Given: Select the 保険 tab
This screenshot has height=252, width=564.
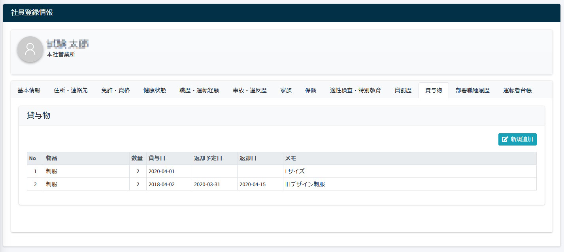Looking at the screenshot, I should click(x=311, y=90).
